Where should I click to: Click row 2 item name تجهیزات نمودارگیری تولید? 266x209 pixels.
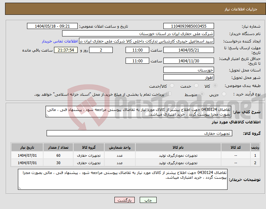(178, 163)
